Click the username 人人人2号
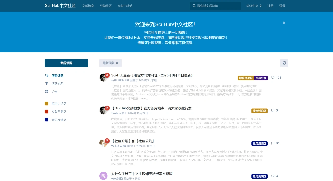This screenshot has height=181, width=333. click(120, 146)
